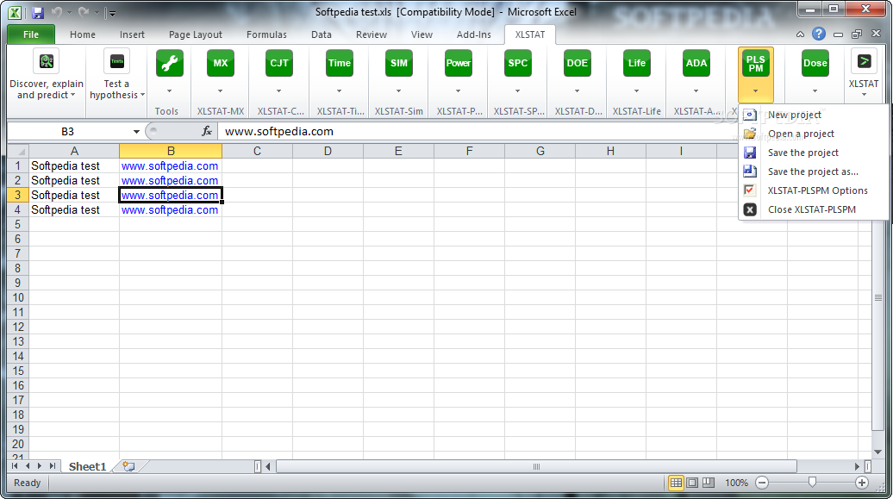Click the green ADA icon
This screenshot has width=893, height=499.
(696, 63)
